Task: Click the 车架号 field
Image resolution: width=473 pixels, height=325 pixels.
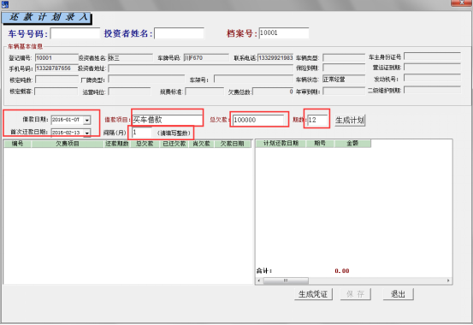Action: click(253, 80)
